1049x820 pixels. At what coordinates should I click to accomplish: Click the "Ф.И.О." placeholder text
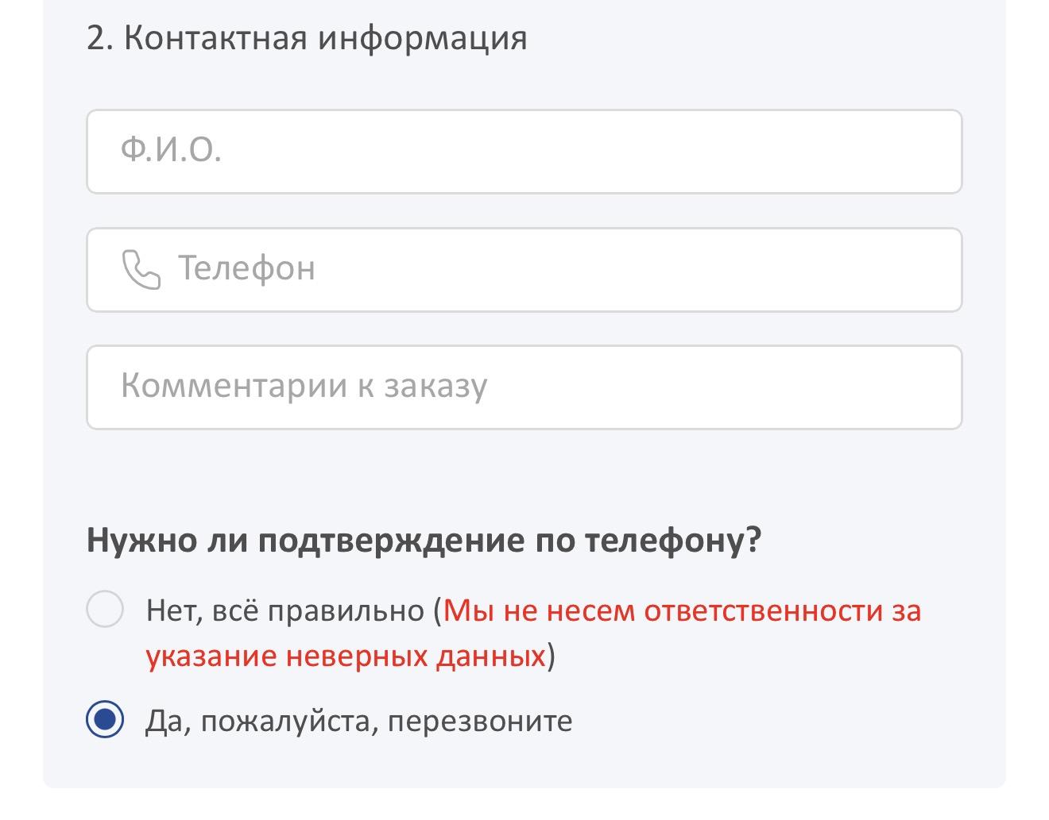point(171,150)
